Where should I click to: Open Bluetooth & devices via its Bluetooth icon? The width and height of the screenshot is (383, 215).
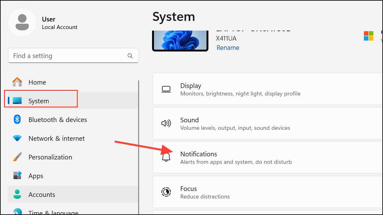[x=17, y=120]
